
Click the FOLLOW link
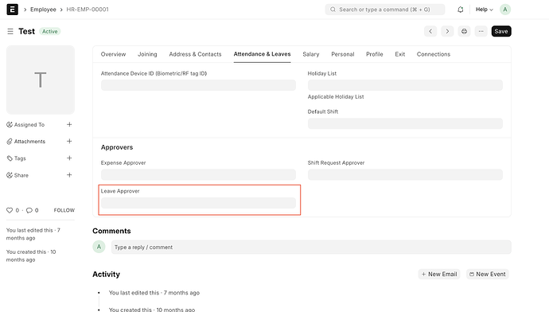point(64,210)
